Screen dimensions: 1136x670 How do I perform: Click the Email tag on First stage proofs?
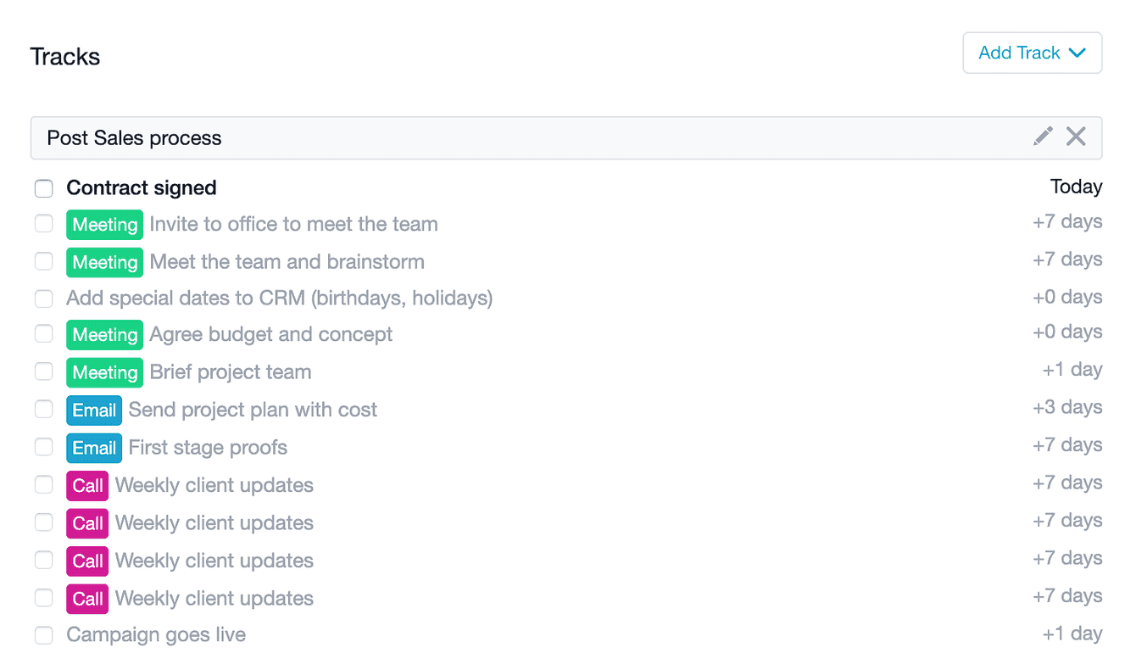[94, 448]
